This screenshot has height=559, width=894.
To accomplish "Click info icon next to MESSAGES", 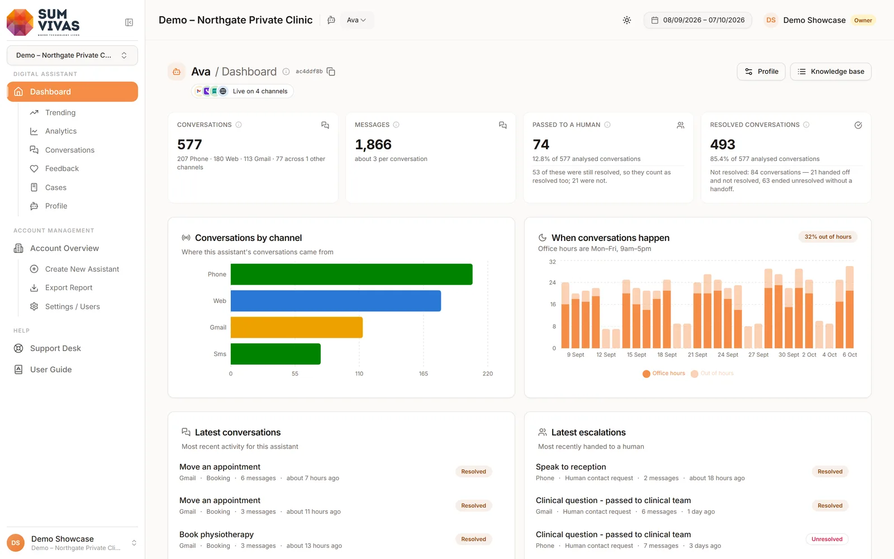I will tap(396, 125).
